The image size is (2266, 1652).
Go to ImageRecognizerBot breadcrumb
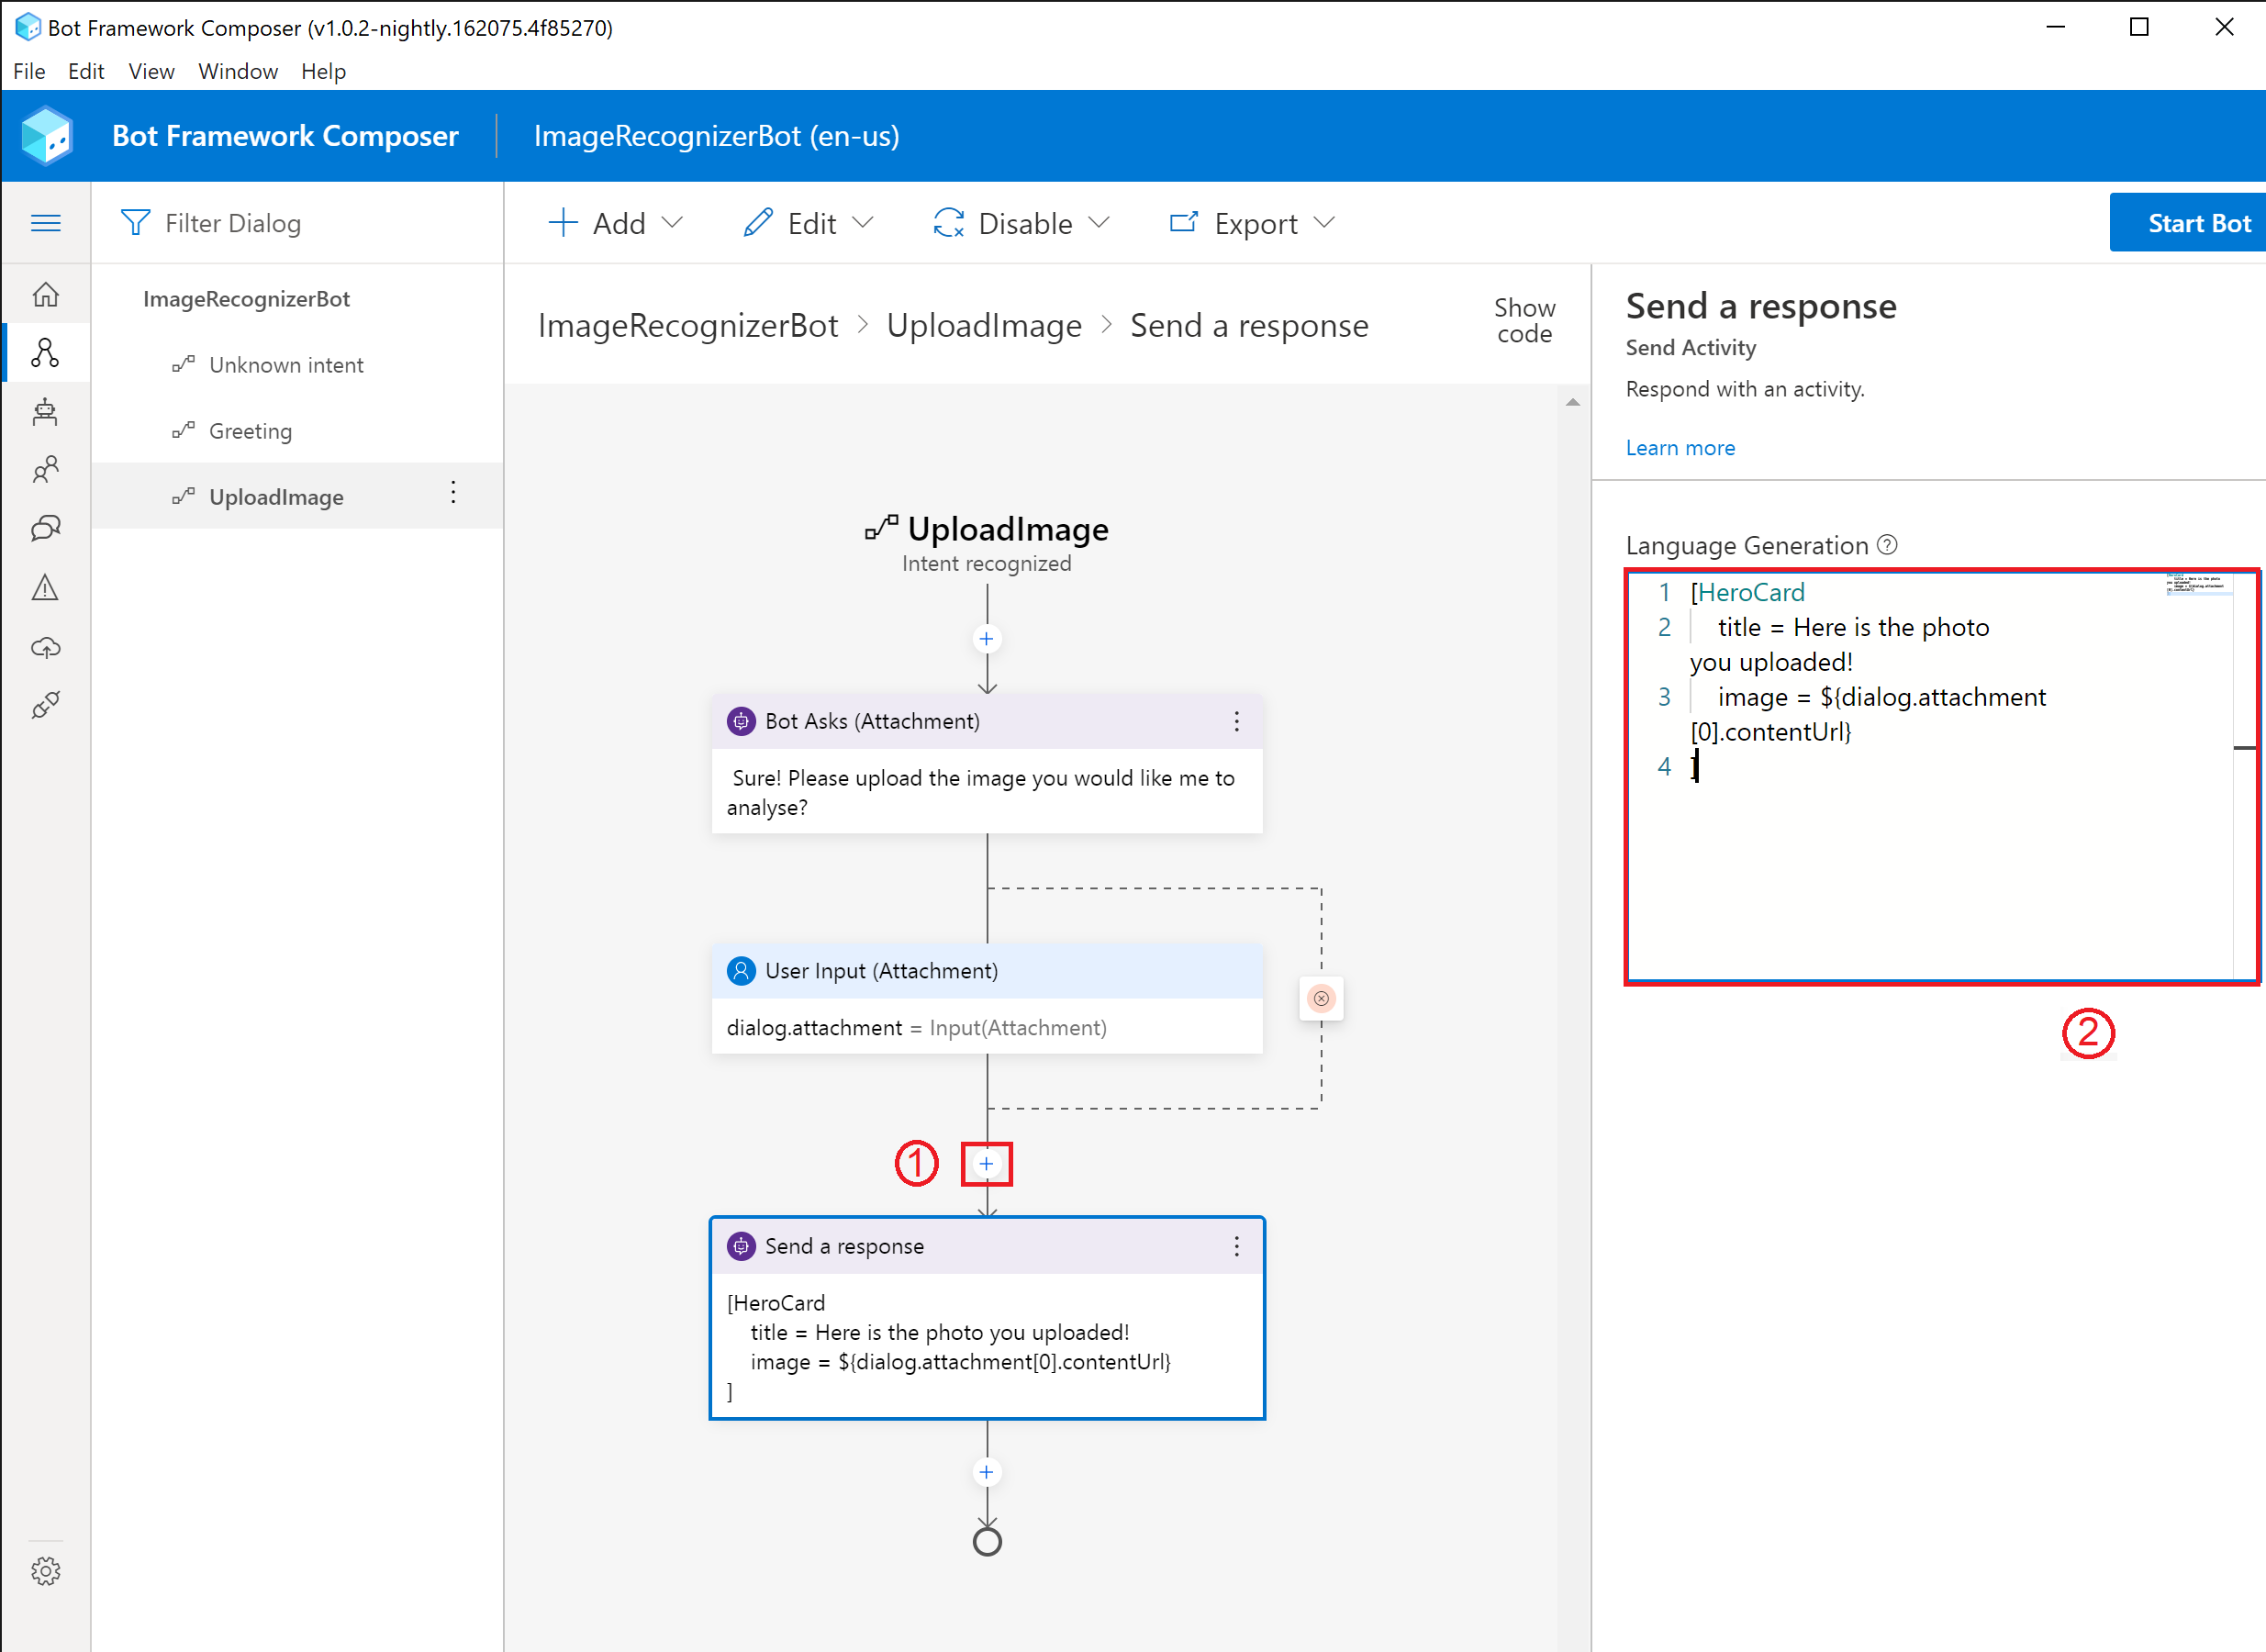pyautogui.click(x=688, y=326)
